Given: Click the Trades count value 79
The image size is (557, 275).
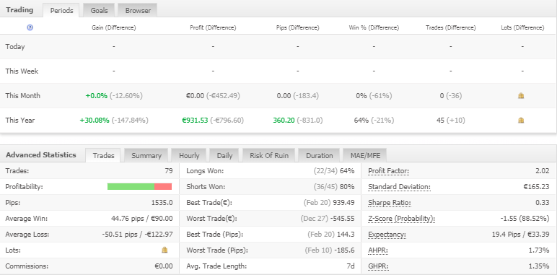Looking at the screenshot, I should (169, 171).
